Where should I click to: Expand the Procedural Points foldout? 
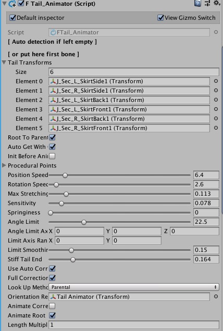coord(4,166)
